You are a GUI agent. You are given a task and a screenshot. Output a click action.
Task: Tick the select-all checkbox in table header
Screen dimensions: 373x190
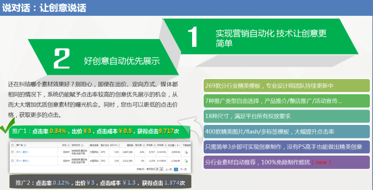[13, 145]
